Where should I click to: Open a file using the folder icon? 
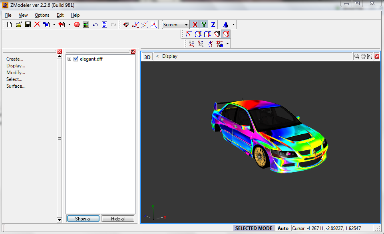click(19, 24)
